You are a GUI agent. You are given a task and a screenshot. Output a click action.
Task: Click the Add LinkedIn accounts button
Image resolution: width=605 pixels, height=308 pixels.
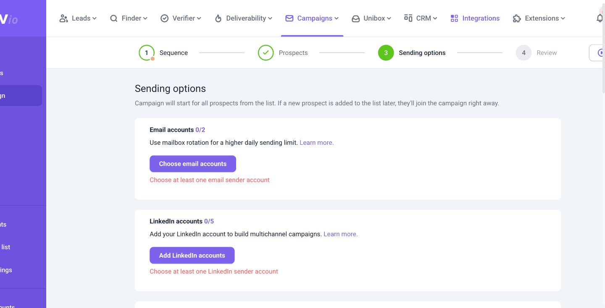192,256
